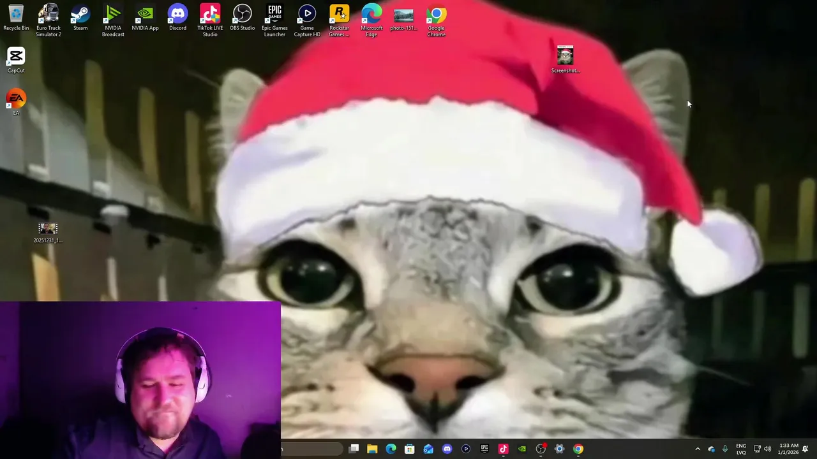The image size is (817, 459).
Task: Select the NVIDIA App desktop icon
Action: [145, 18]
